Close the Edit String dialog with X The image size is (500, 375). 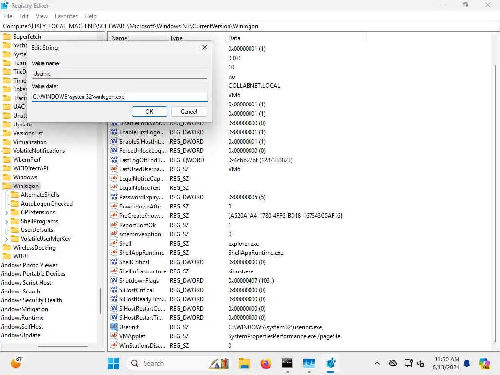205,47
